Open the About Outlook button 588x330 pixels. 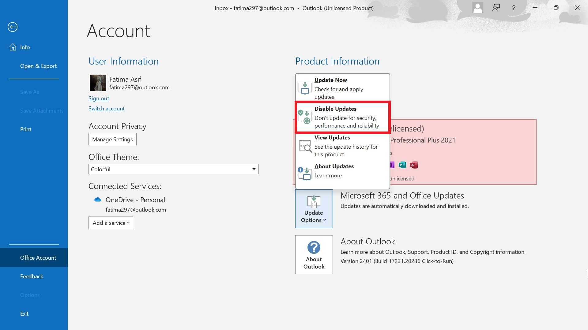314,254
